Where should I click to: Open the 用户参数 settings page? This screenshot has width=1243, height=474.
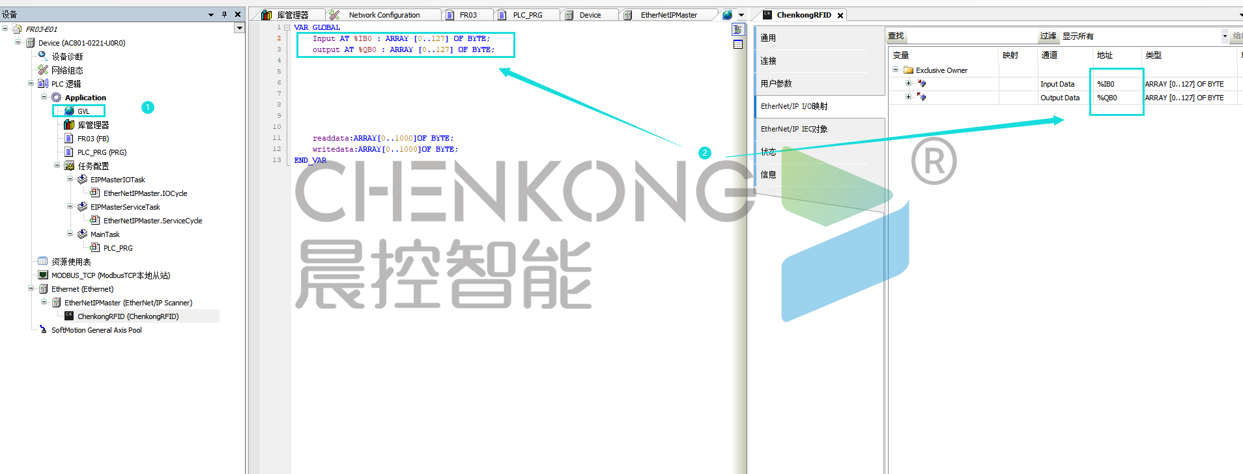[776, 83]
